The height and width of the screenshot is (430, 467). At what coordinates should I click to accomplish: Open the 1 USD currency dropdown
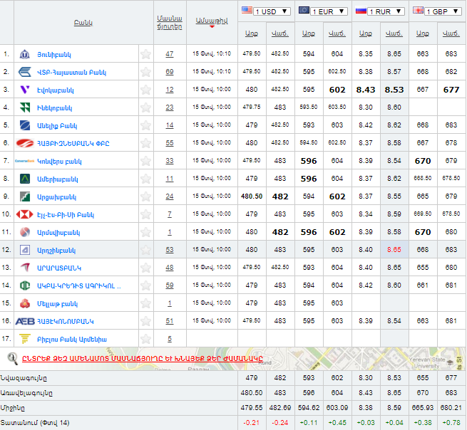point(272,11)
